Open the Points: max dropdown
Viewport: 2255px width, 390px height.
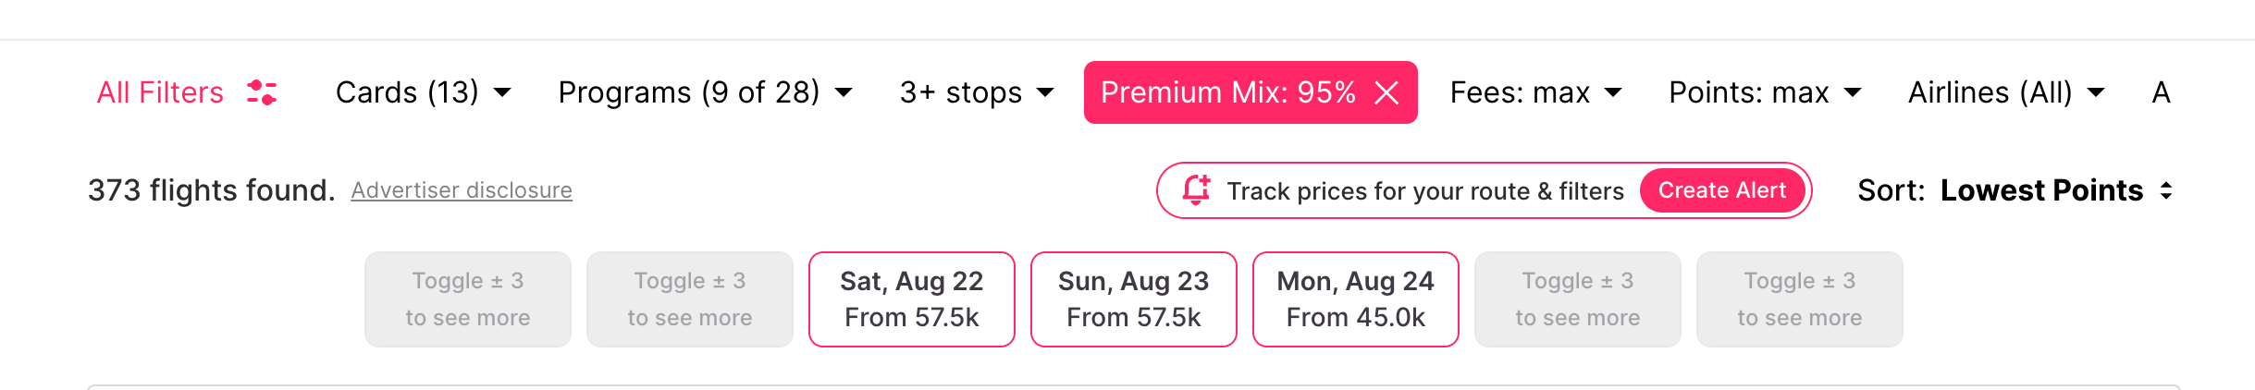pos(1764,92)
